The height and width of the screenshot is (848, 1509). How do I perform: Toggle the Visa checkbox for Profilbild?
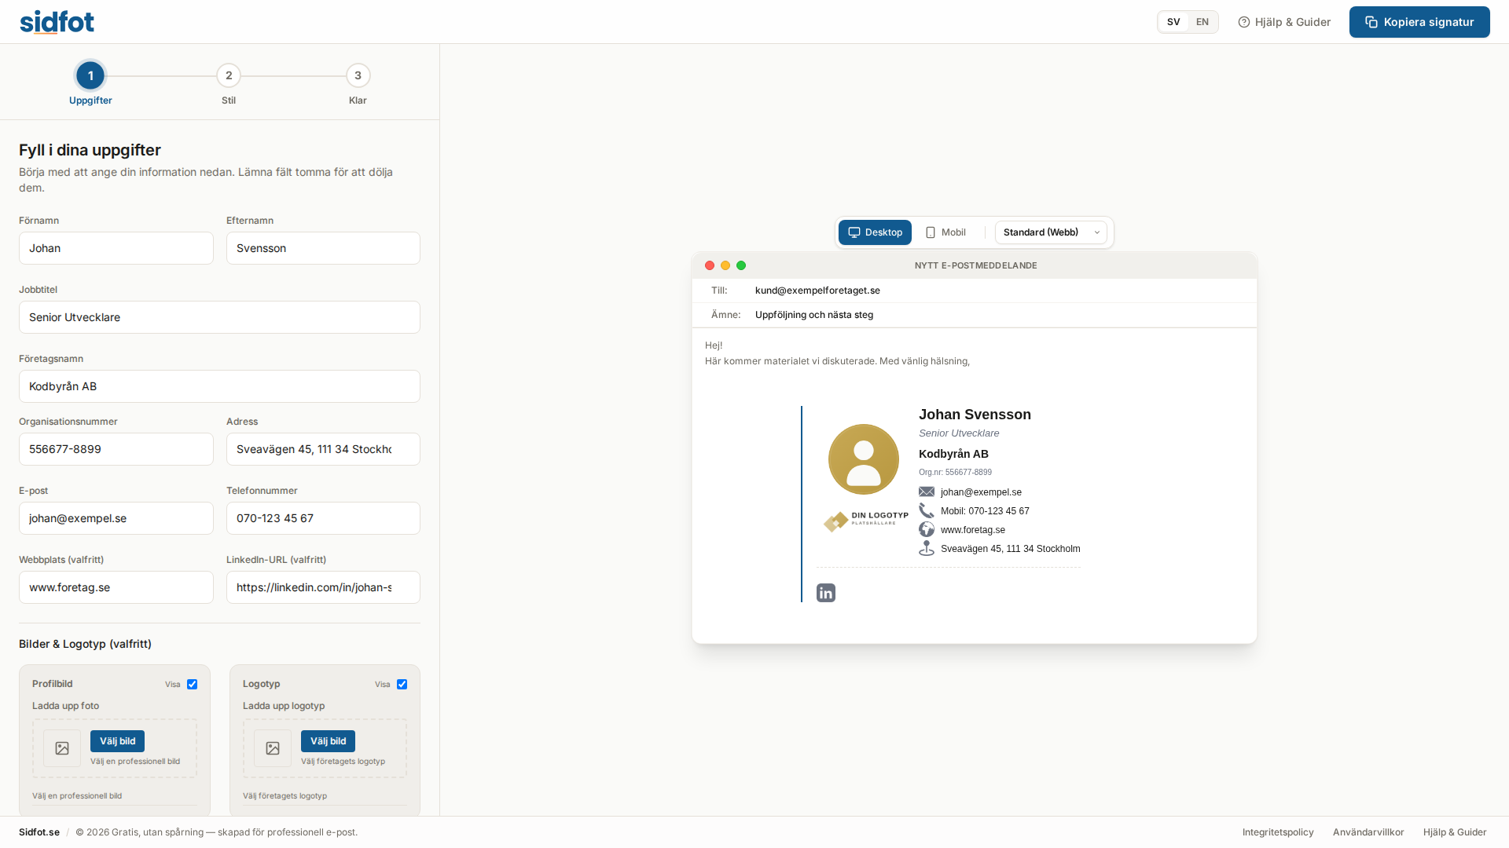click(192, 684)
